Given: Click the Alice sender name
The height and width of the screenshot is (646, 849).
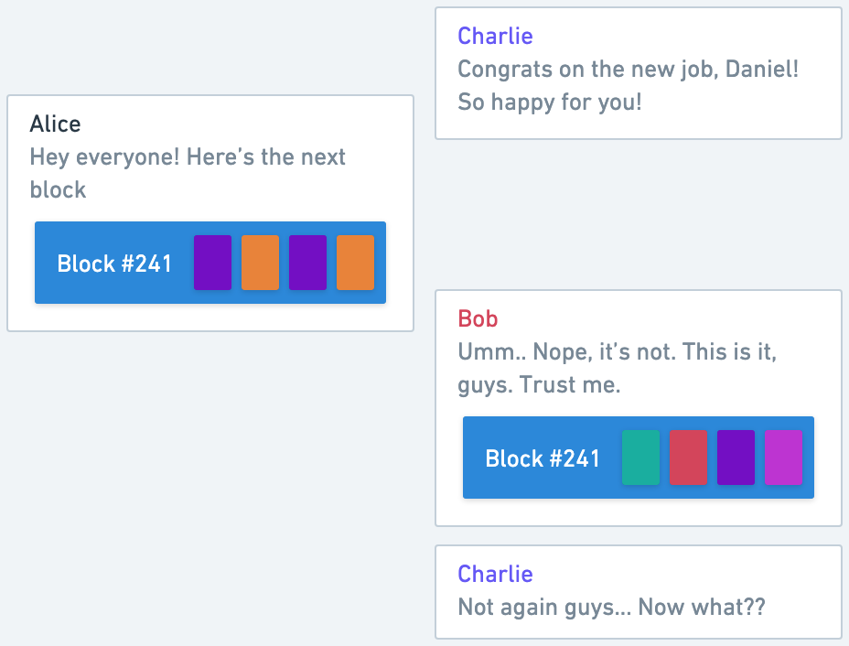Looking at the screenshot, I should pyautogui.click(x=55, y=124).
